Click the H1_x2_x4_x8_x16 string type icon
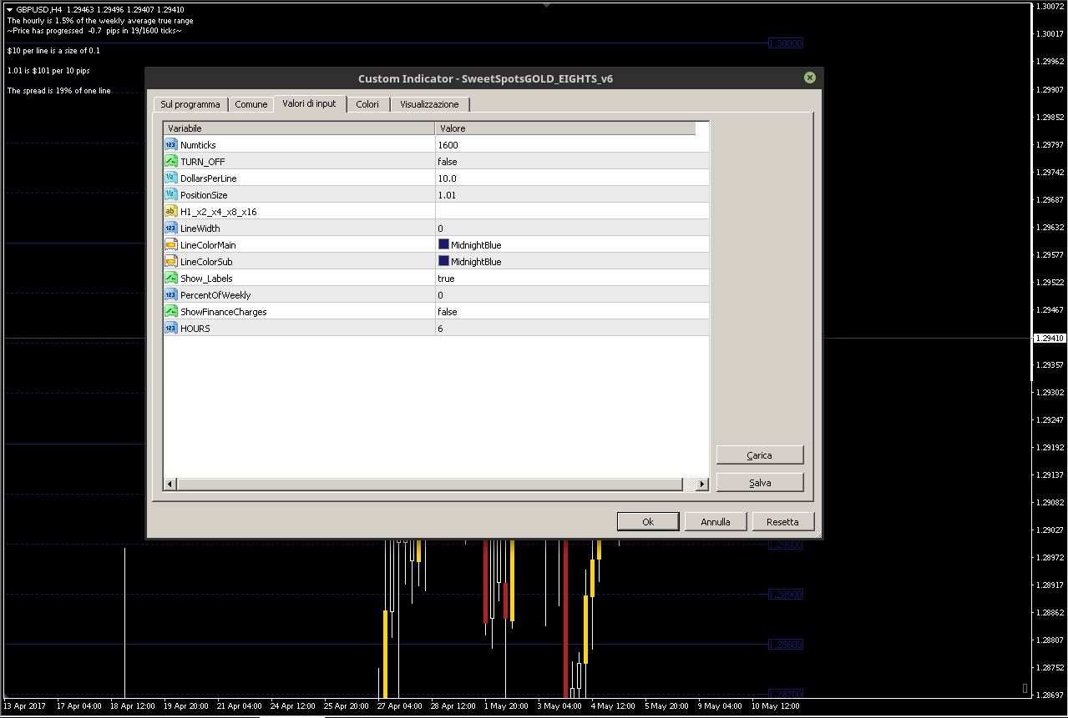Image resolution: width=1068 pixels, height=718 pixels. pyautogui.click(x=170, y=212)
